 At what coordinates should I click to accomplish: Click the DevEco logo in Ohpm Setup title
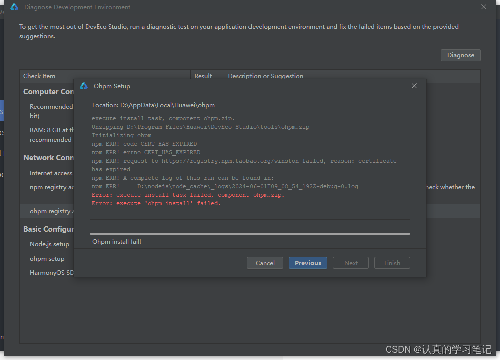84,86
